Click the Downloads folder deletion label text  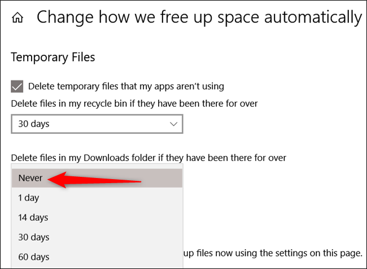pos(148,158)
